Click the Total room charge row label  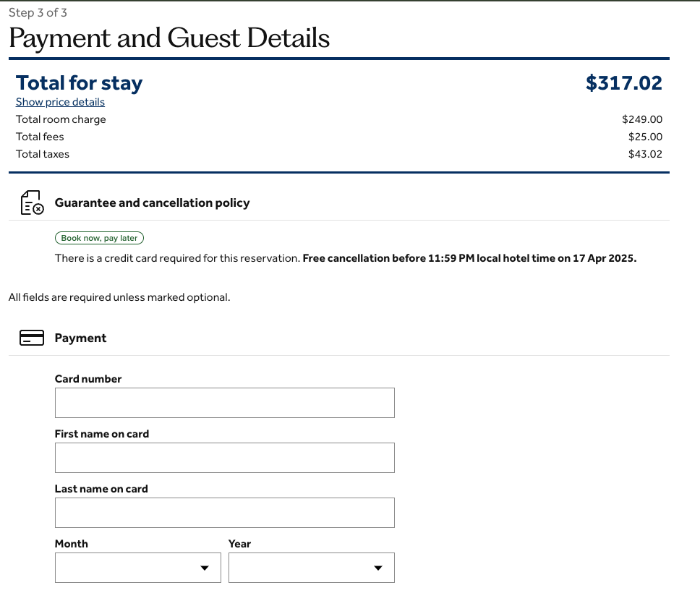pyautogui.click(x=61, y=119)
